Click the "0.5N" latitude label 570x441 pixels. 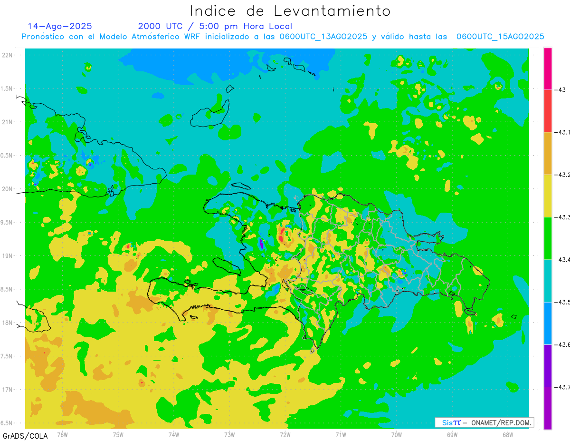tap(7, 156)
